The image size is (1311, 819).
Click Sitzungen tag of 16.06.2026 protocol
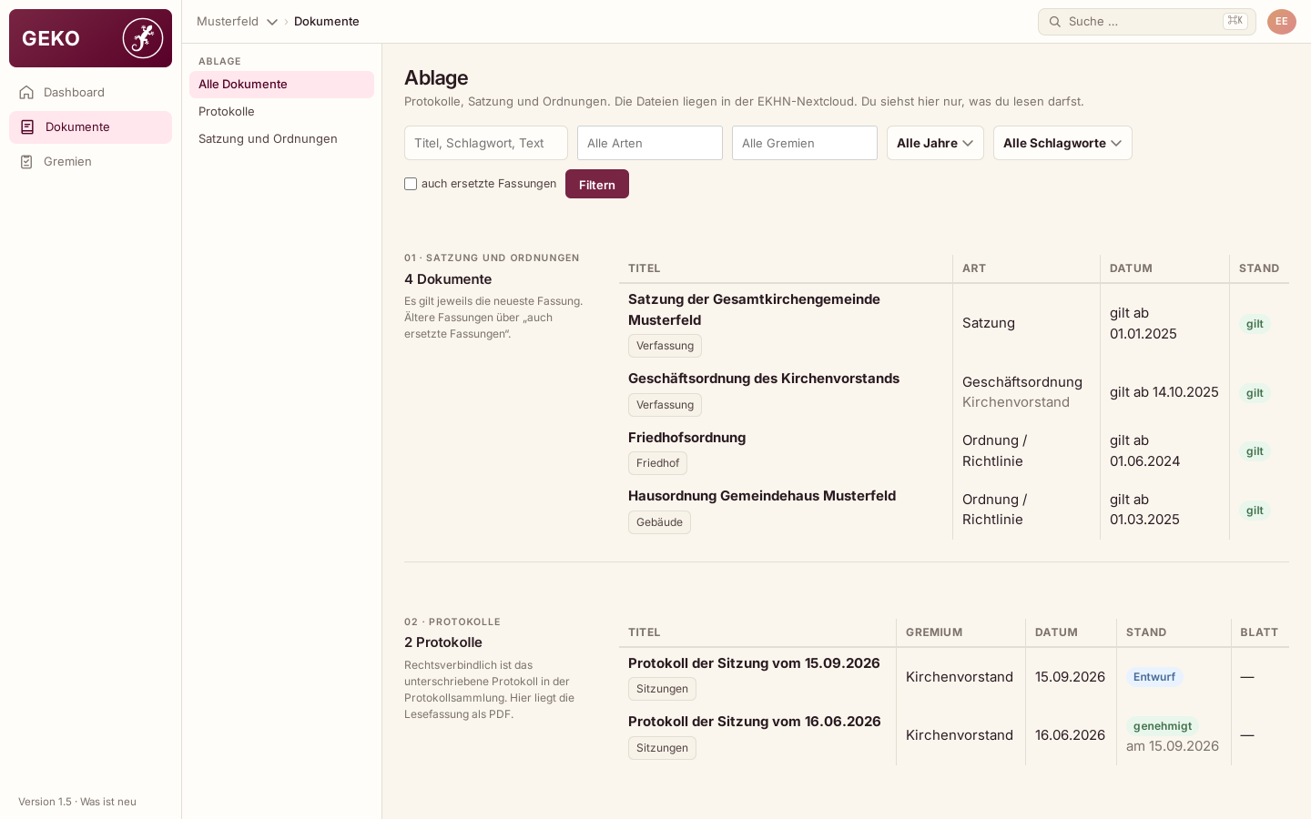662,748
